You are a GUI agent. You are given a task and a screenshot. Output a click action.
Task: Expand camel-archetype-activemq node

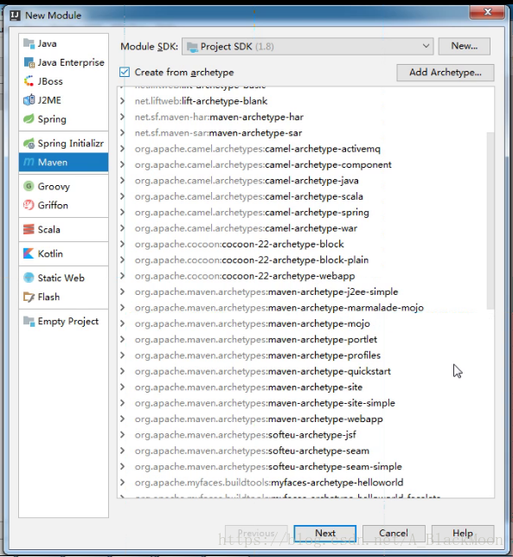[x=122, y=149]
